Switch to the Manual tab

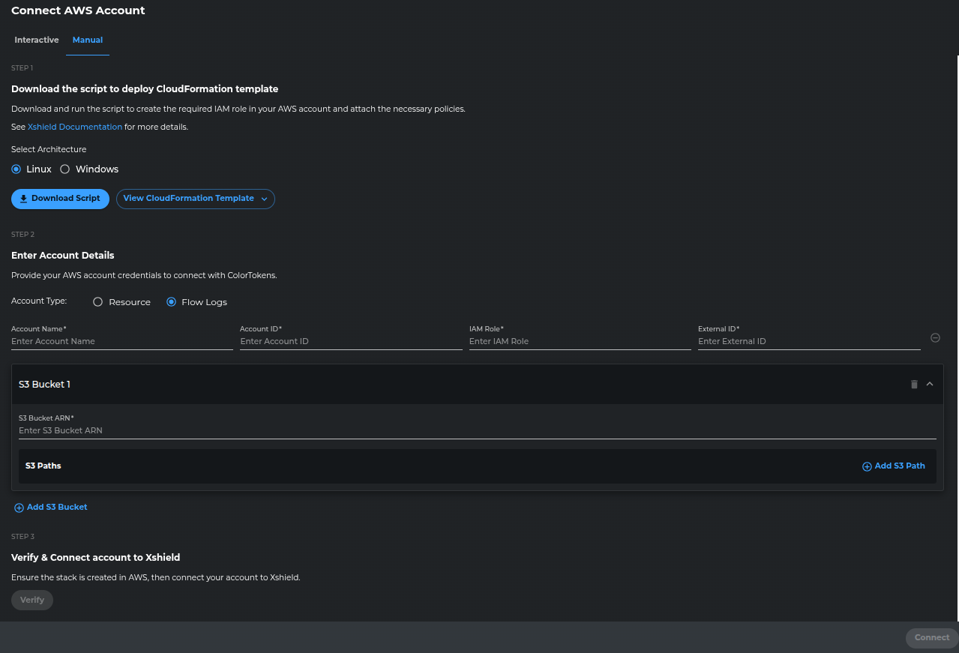[x=88, y=40]
